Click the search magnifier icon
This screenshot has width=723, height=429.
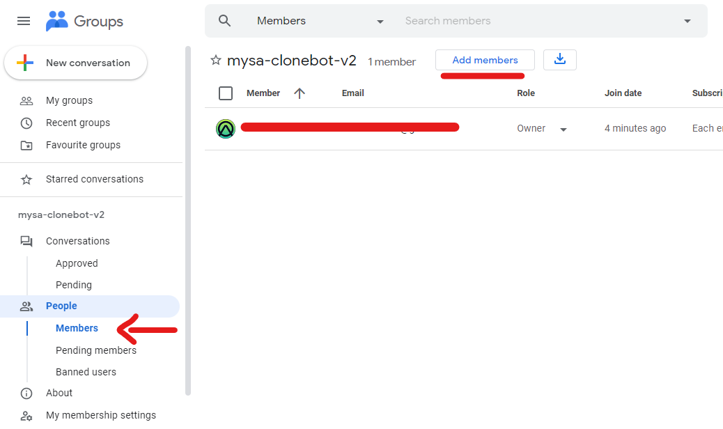click(224, 21)
